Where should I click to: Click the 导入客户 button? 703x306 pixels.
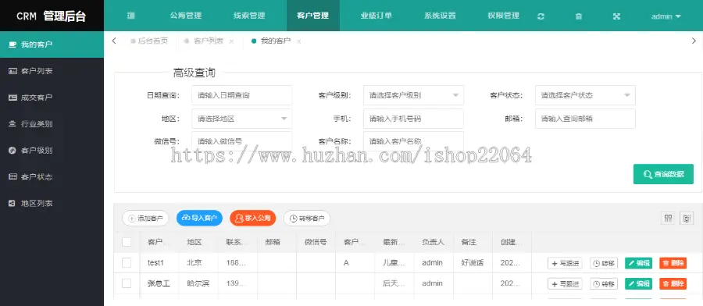click(x=199, y=219)
